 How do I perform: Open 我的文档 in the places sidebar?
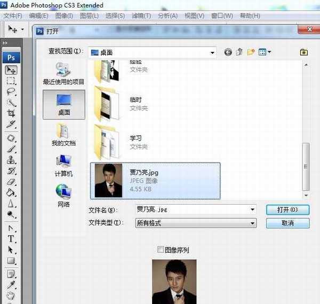(x=63, y=135)
